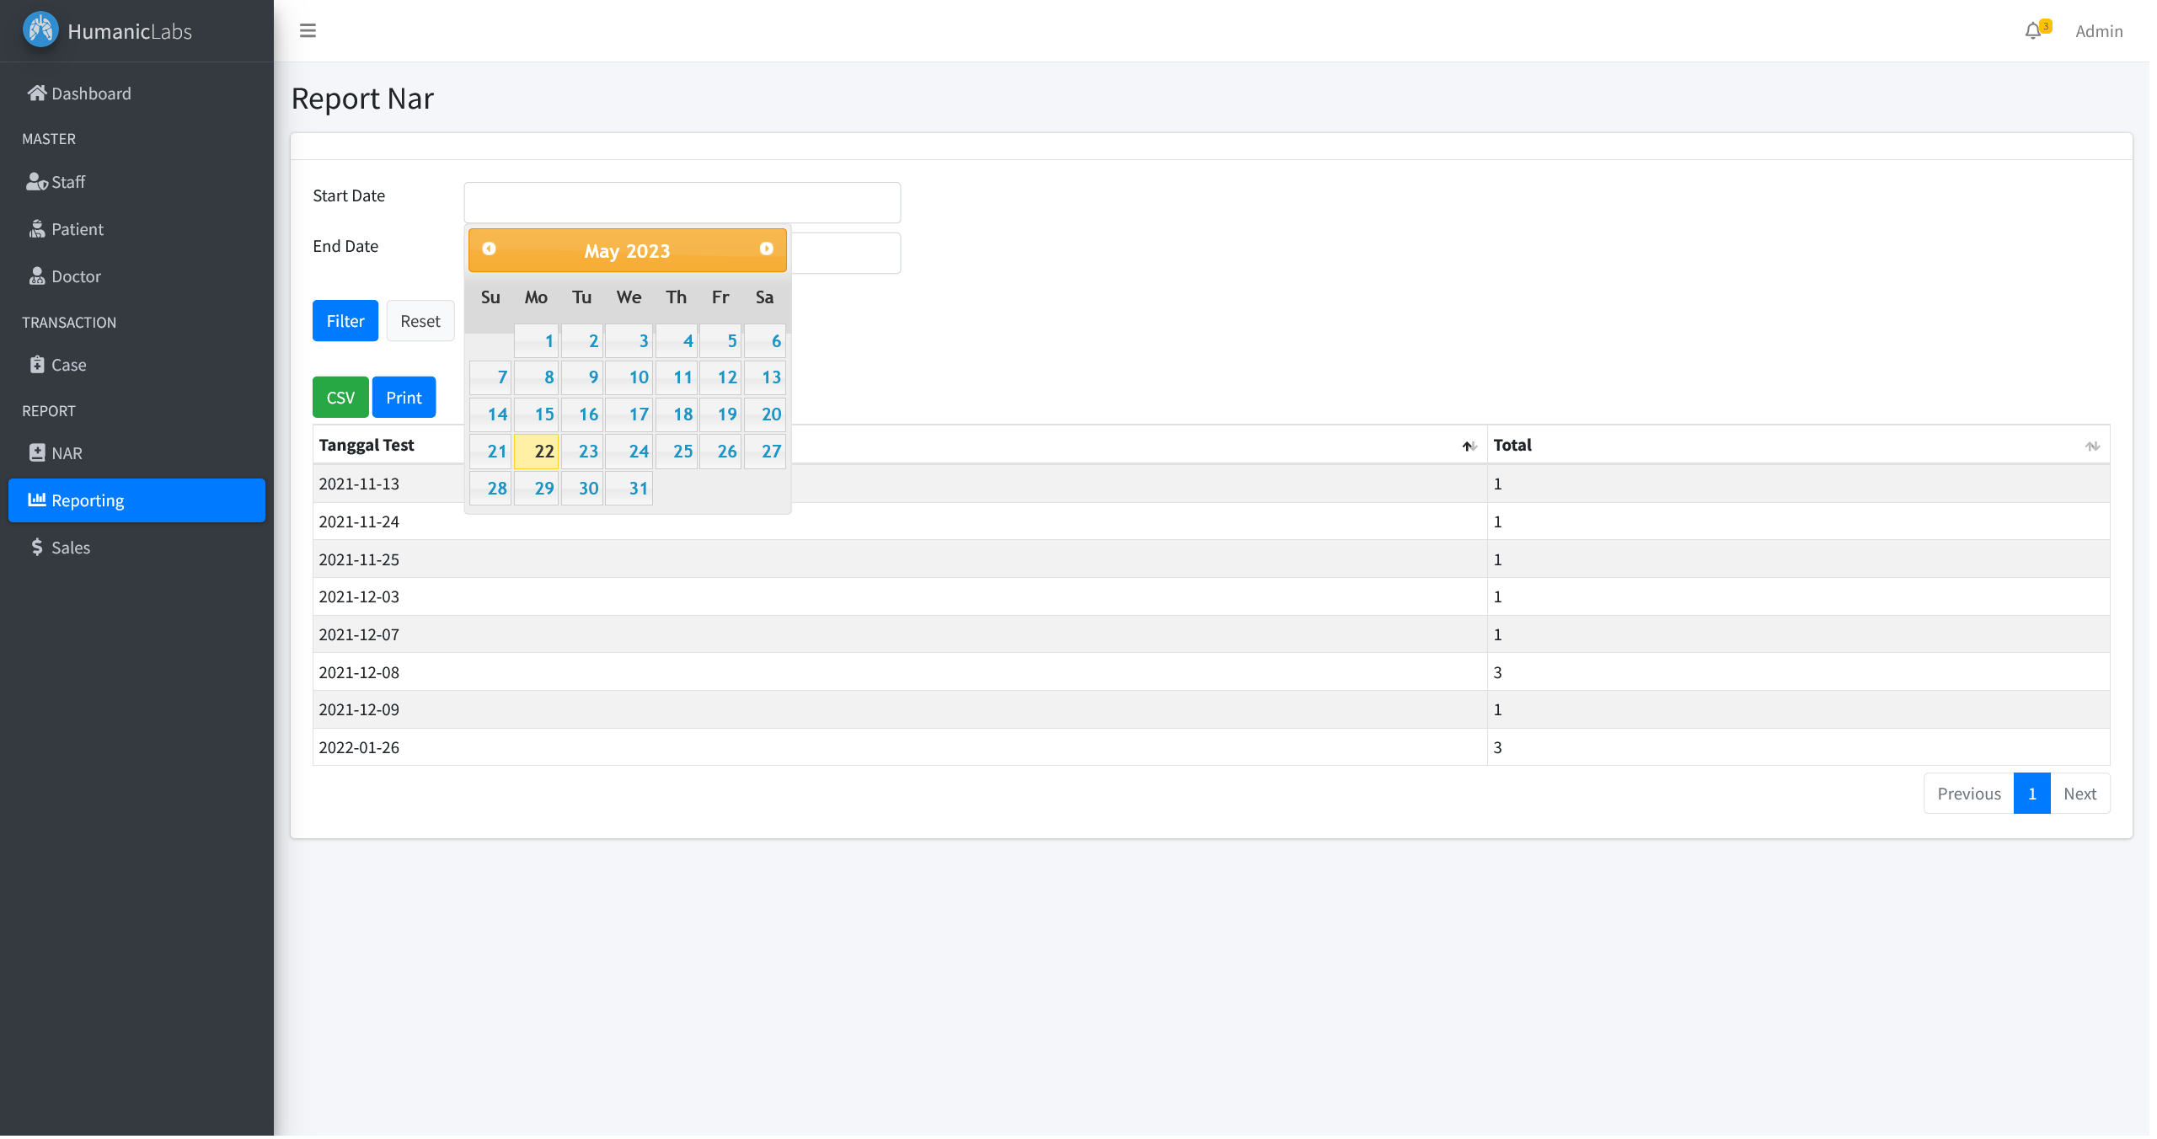
Task: Export the table using CSV button
Action: [340, 398]
